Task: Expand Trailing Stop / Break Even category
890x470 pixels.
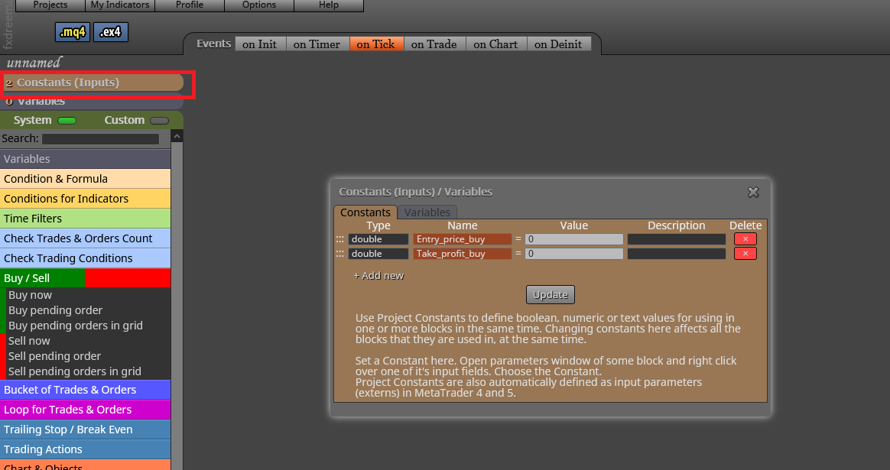Action: click(x=85, y=429)
